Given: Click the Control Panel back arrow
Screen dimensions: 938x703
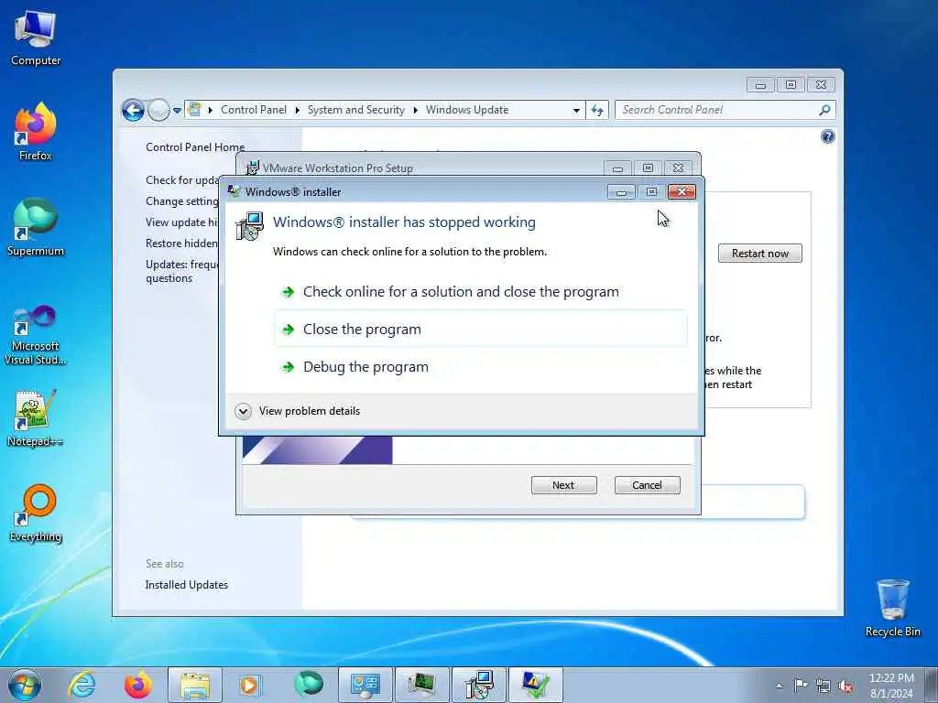Looking at the screenshot, I should pyautogui.click(x=133, y=110).
